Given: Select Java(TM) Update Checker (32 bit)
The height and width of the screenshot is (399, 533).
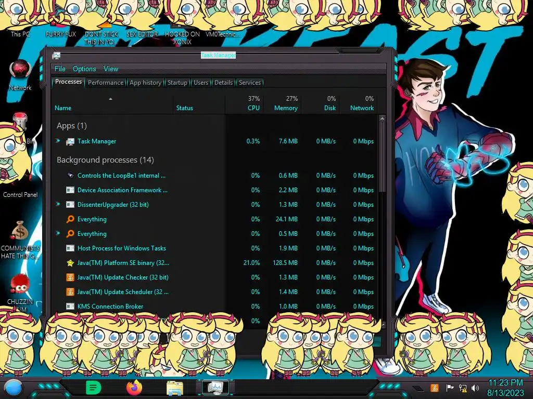Looking at the screenshot, I should click(x=123, y=277).
